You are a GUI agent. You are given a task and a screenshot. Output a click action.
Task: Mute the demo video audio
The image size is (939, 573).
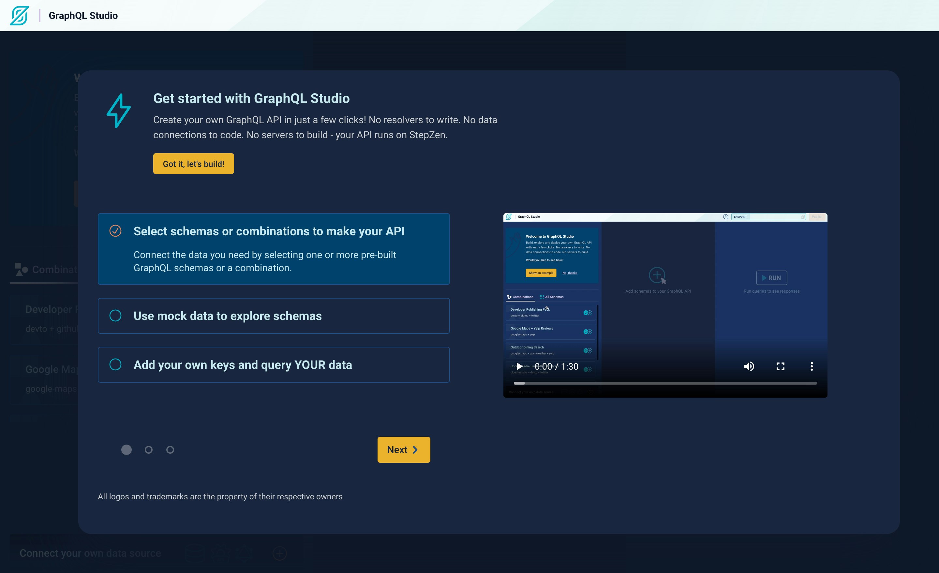pyautogui.click(x=749, y=366)
